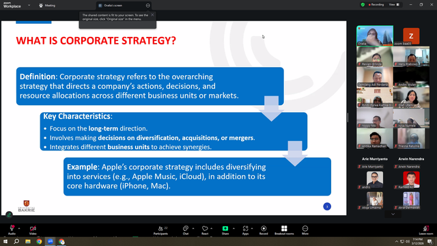Open the View layout menu
Viewport: 437px width, 246px height.
point(395,5)
